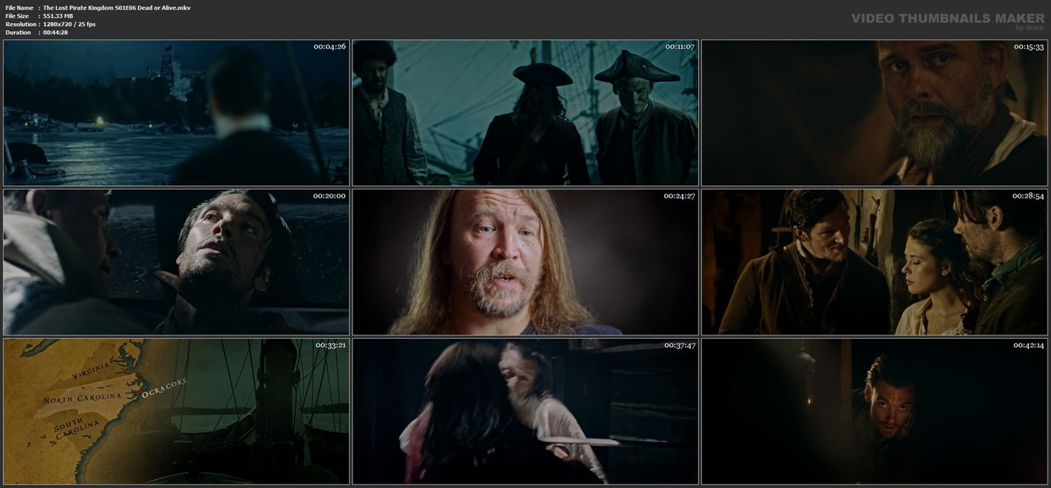Open the map thumbnail timestamped 00:33:21

[x=177, y=411]
